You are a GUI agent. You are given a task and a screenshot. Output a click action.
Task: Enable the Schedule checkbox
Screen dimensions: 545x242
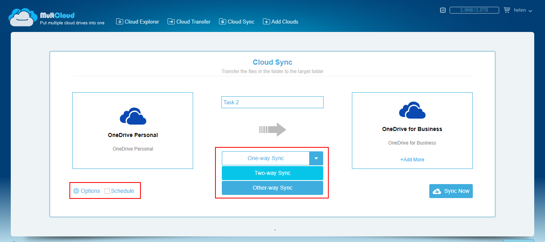coord(107,191)
